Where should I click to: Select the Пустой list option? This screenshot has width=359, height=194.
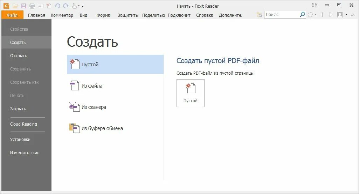click(115, 64)
